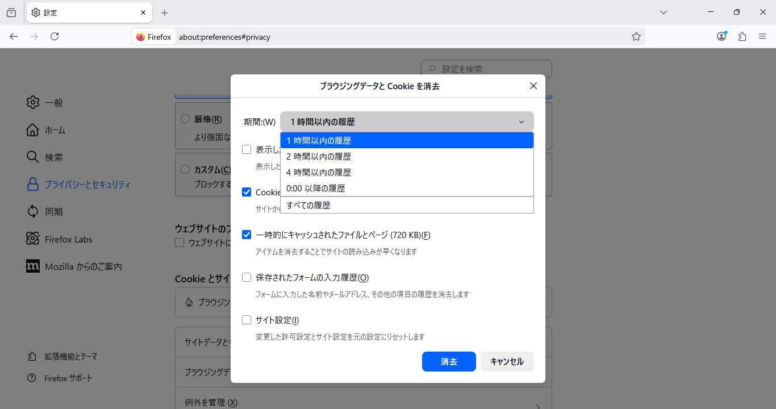Open the extensions puzzle icon in toolbar

[x=742, y=36]
